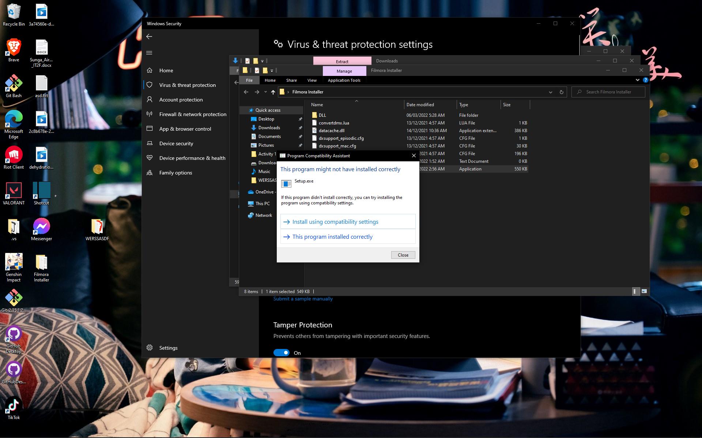
Task: Switch to large icons view
Action: [x=644, y=291]
